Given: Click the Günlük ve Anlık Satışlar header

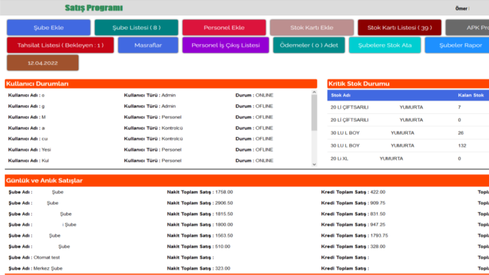Looking at the screenshot, I should (x=247, y=181).
